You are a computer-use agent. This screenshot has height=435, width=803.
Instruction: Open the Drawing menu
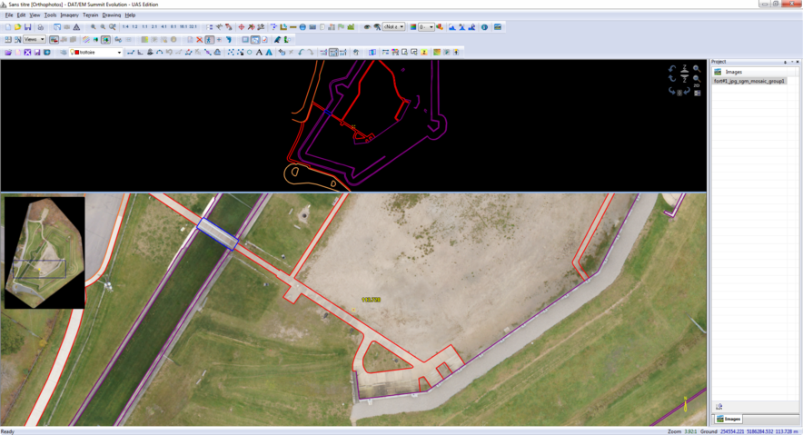coord(111,15)
